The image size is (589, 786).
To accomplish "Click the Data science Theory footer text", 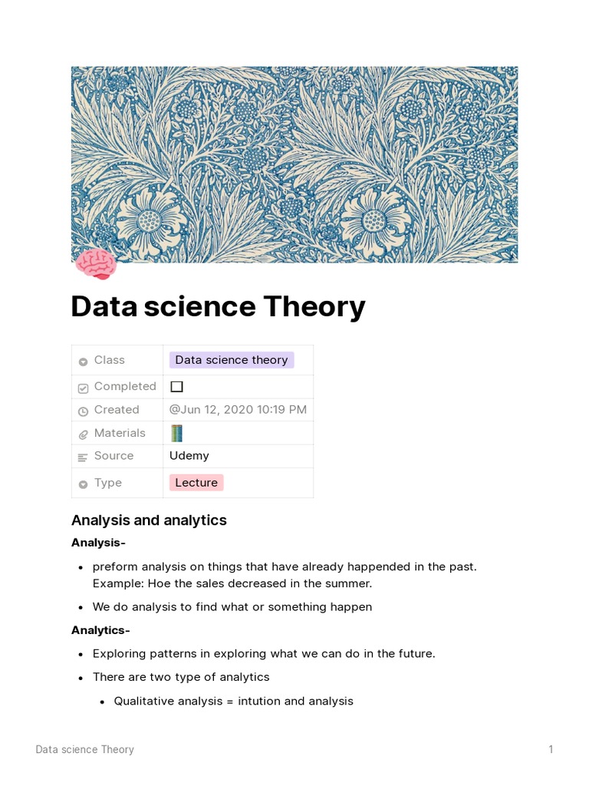I will [x=84, y=750].
